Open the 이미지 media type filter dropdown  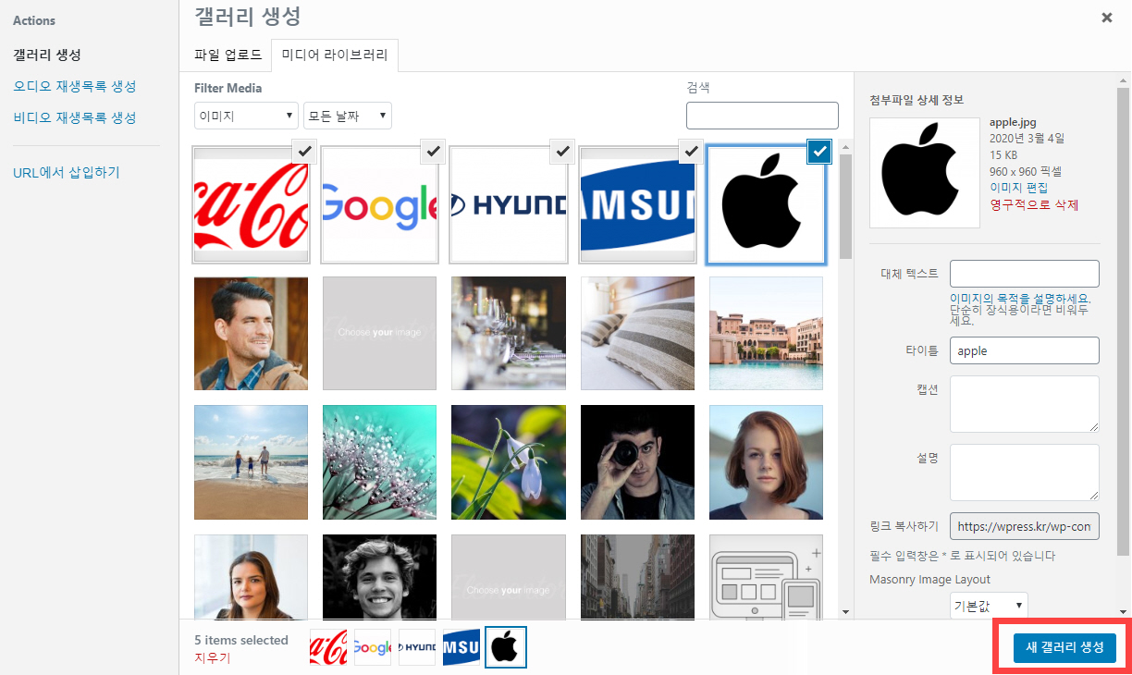245,115
